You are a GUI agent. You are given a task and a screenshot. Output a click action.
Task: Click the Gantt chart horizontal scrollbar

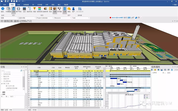click(128, 93)
